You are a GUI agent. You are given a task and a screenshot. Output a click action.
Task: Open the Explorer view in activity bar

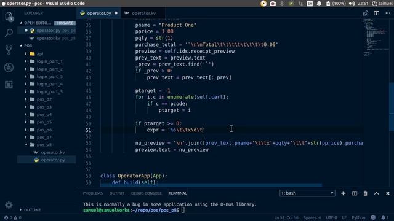[9, 17]
